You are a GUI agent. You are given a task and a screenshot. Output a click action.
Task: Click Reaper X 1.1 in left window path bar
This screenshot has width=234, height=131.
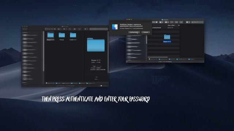click(x=91, y=83)
